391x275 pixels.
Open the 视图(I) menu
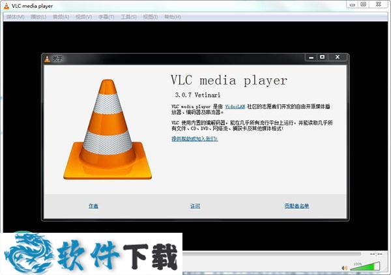pyautogui.click(x=150, y=17)
